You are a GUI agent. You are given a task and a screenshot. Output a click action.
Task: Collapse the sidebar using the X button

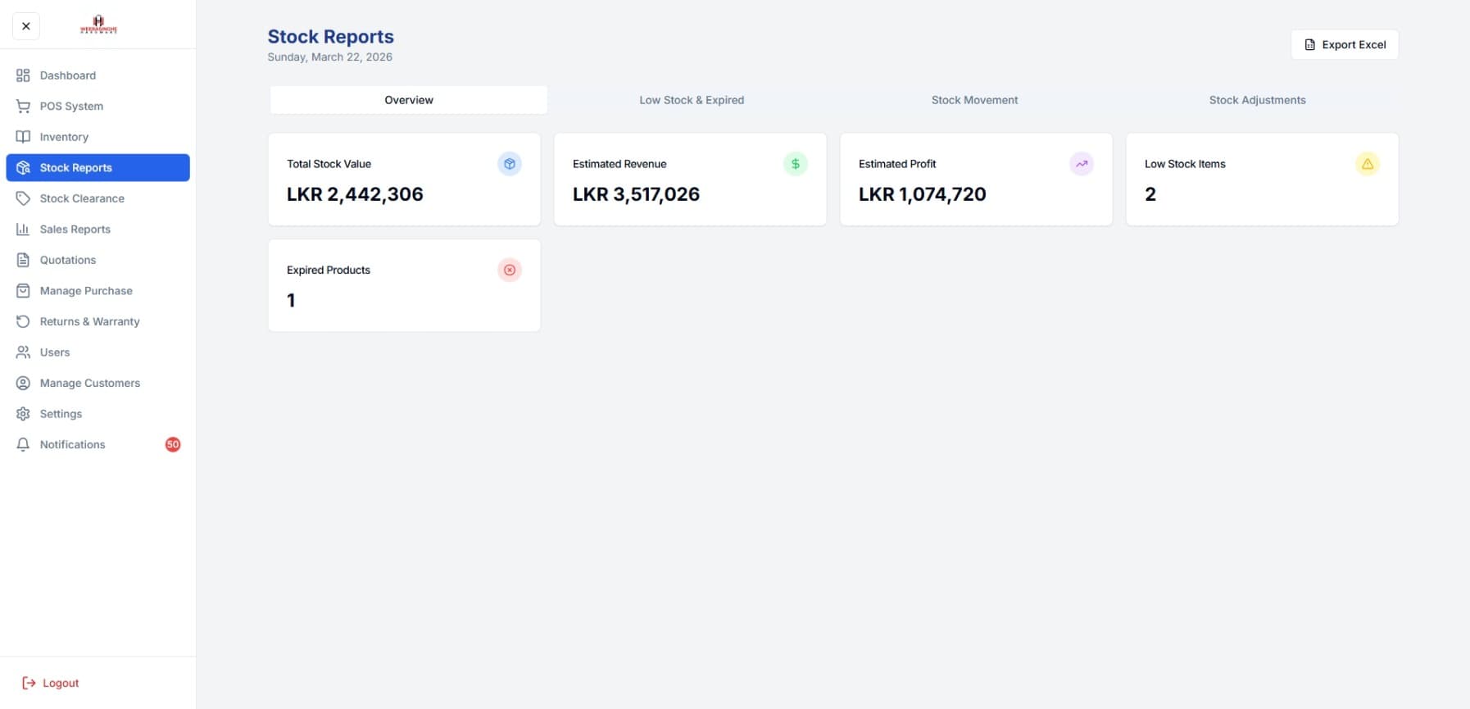tap(25, 25)
